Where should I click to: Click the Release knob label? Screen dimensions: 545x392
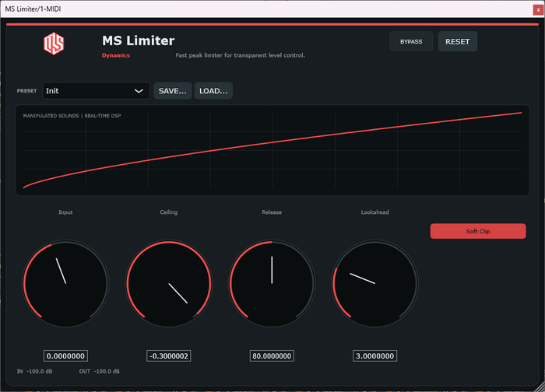point(272,212)
